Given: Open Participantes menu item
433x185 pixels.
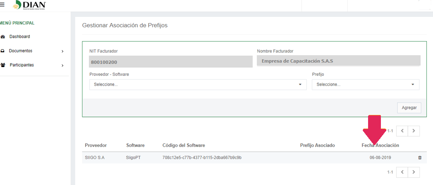Looking at the screenshot, I should coord(22,65).
